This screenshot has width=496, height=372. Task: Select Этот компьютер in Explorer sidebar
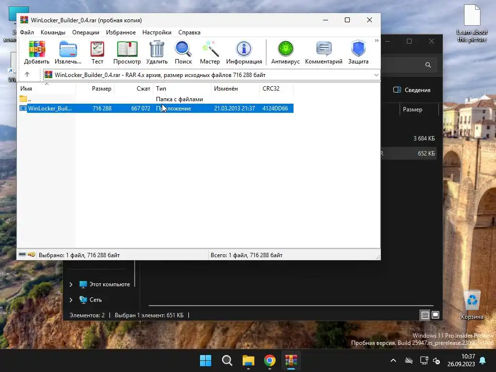pos(105,284)
